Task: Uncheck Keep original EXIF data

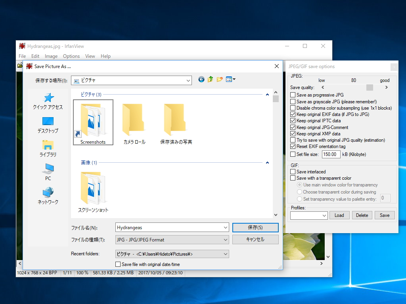Action: tap(293, 114)
